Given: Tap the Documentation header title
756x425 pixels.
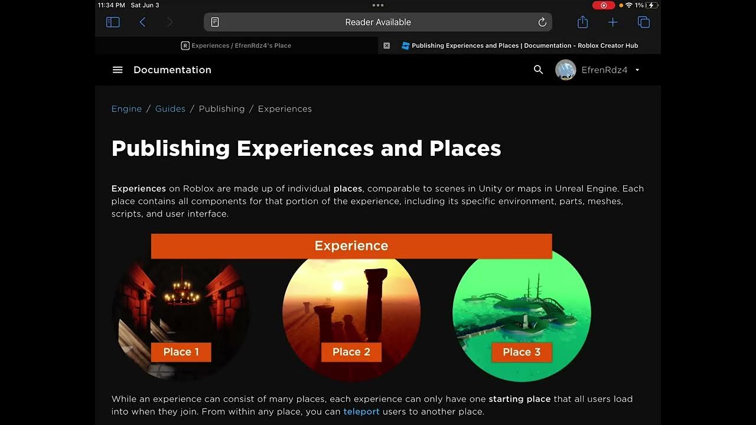Looking at the screenshot, I should pos(172,70).
